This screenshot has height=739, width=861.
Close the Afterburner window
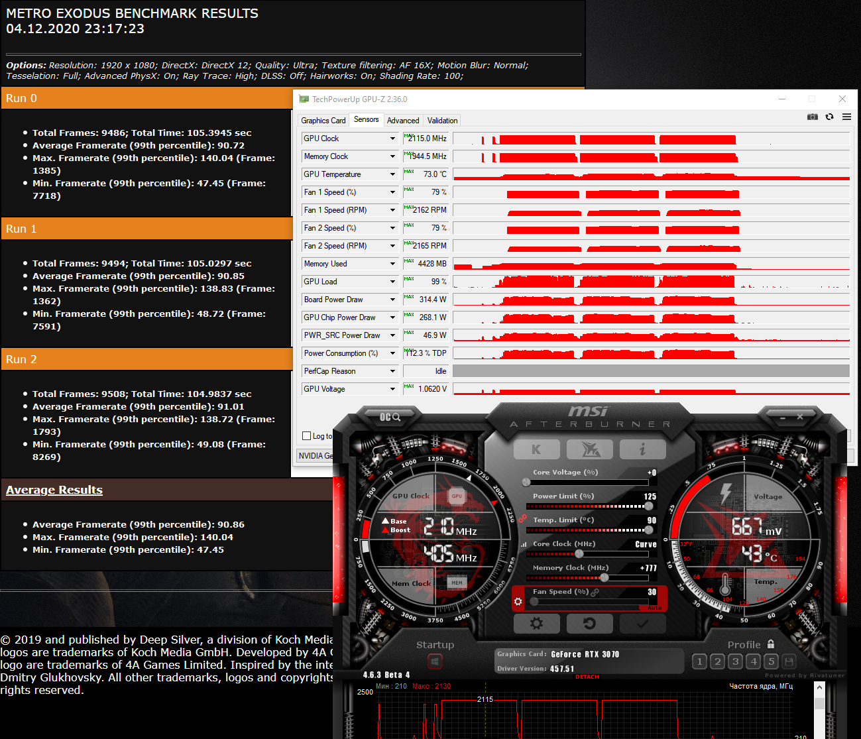point(800,417)
